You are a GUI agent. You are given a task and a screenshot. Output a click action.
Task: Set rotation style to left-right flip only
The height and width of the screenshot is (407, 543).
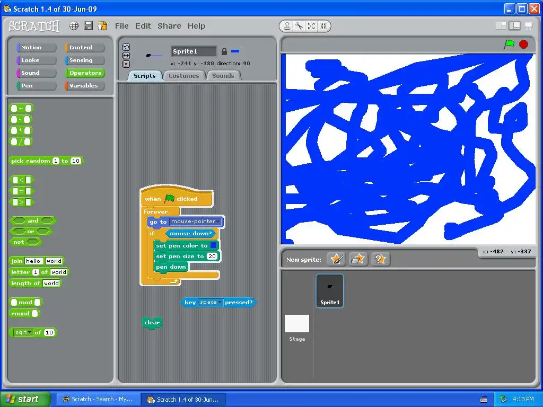click(126, 55)
